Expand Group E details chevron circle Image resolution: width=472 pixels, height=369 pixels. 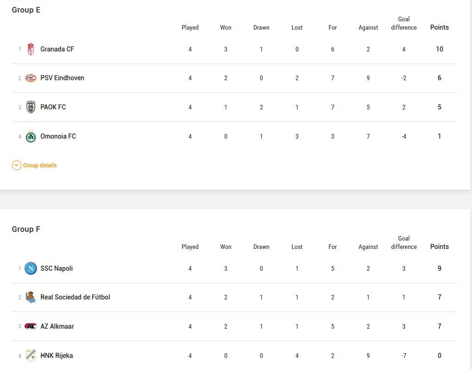17,165
